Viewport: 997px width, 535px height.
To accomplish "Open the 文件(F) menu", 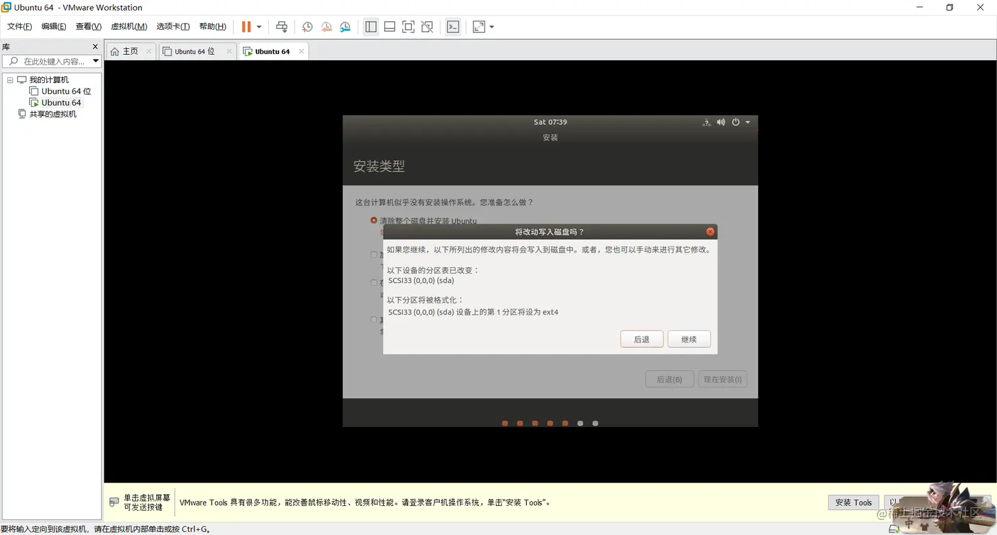I will [20, 26].
